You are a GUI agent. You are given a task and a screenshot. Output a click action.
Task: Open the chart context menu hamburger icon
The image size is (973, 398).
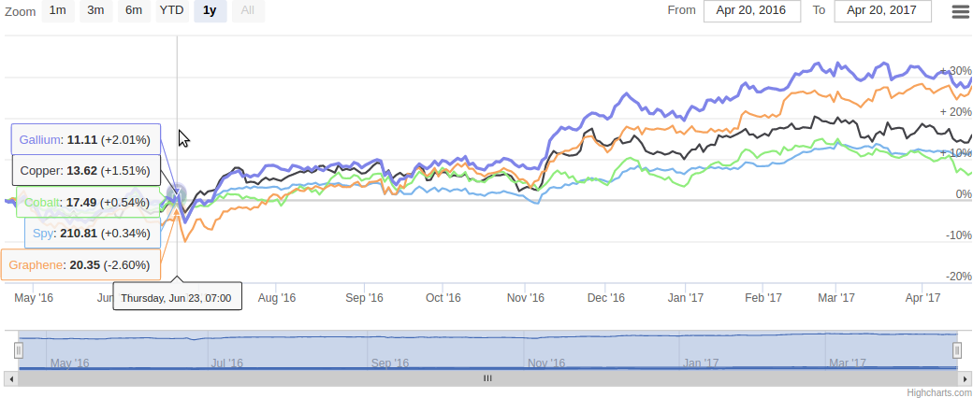[x=960, y=11]
